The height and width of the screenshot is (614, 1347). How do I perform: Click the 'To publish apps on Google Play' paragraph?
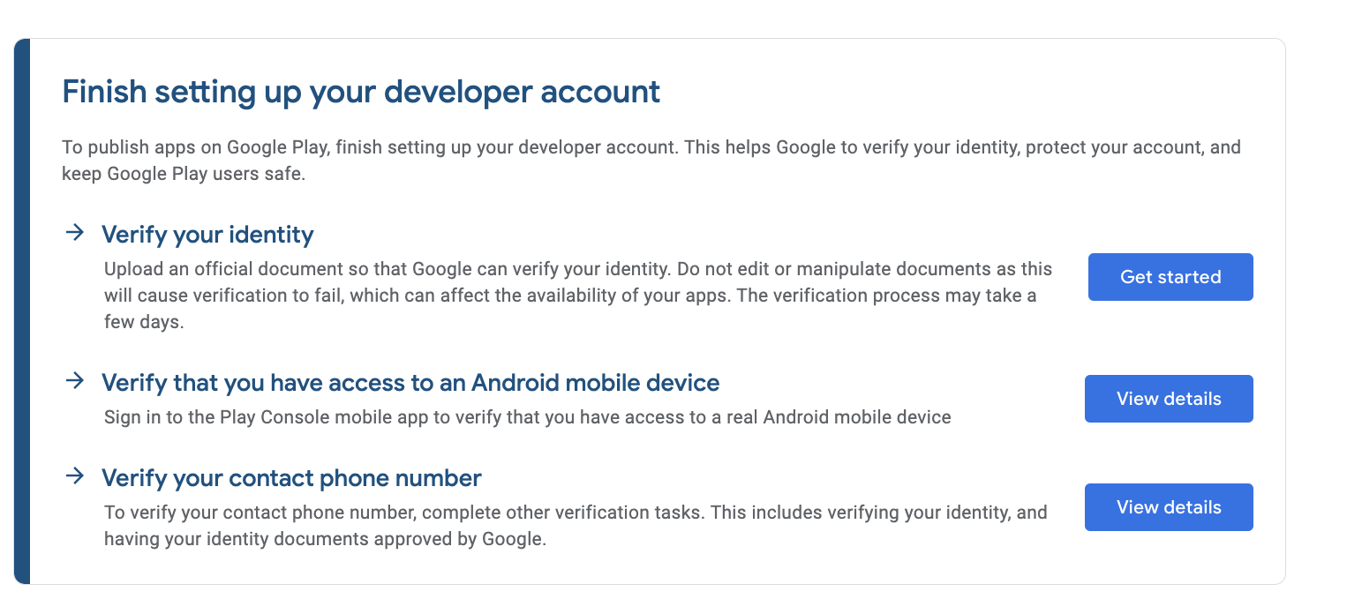point(651,161)
